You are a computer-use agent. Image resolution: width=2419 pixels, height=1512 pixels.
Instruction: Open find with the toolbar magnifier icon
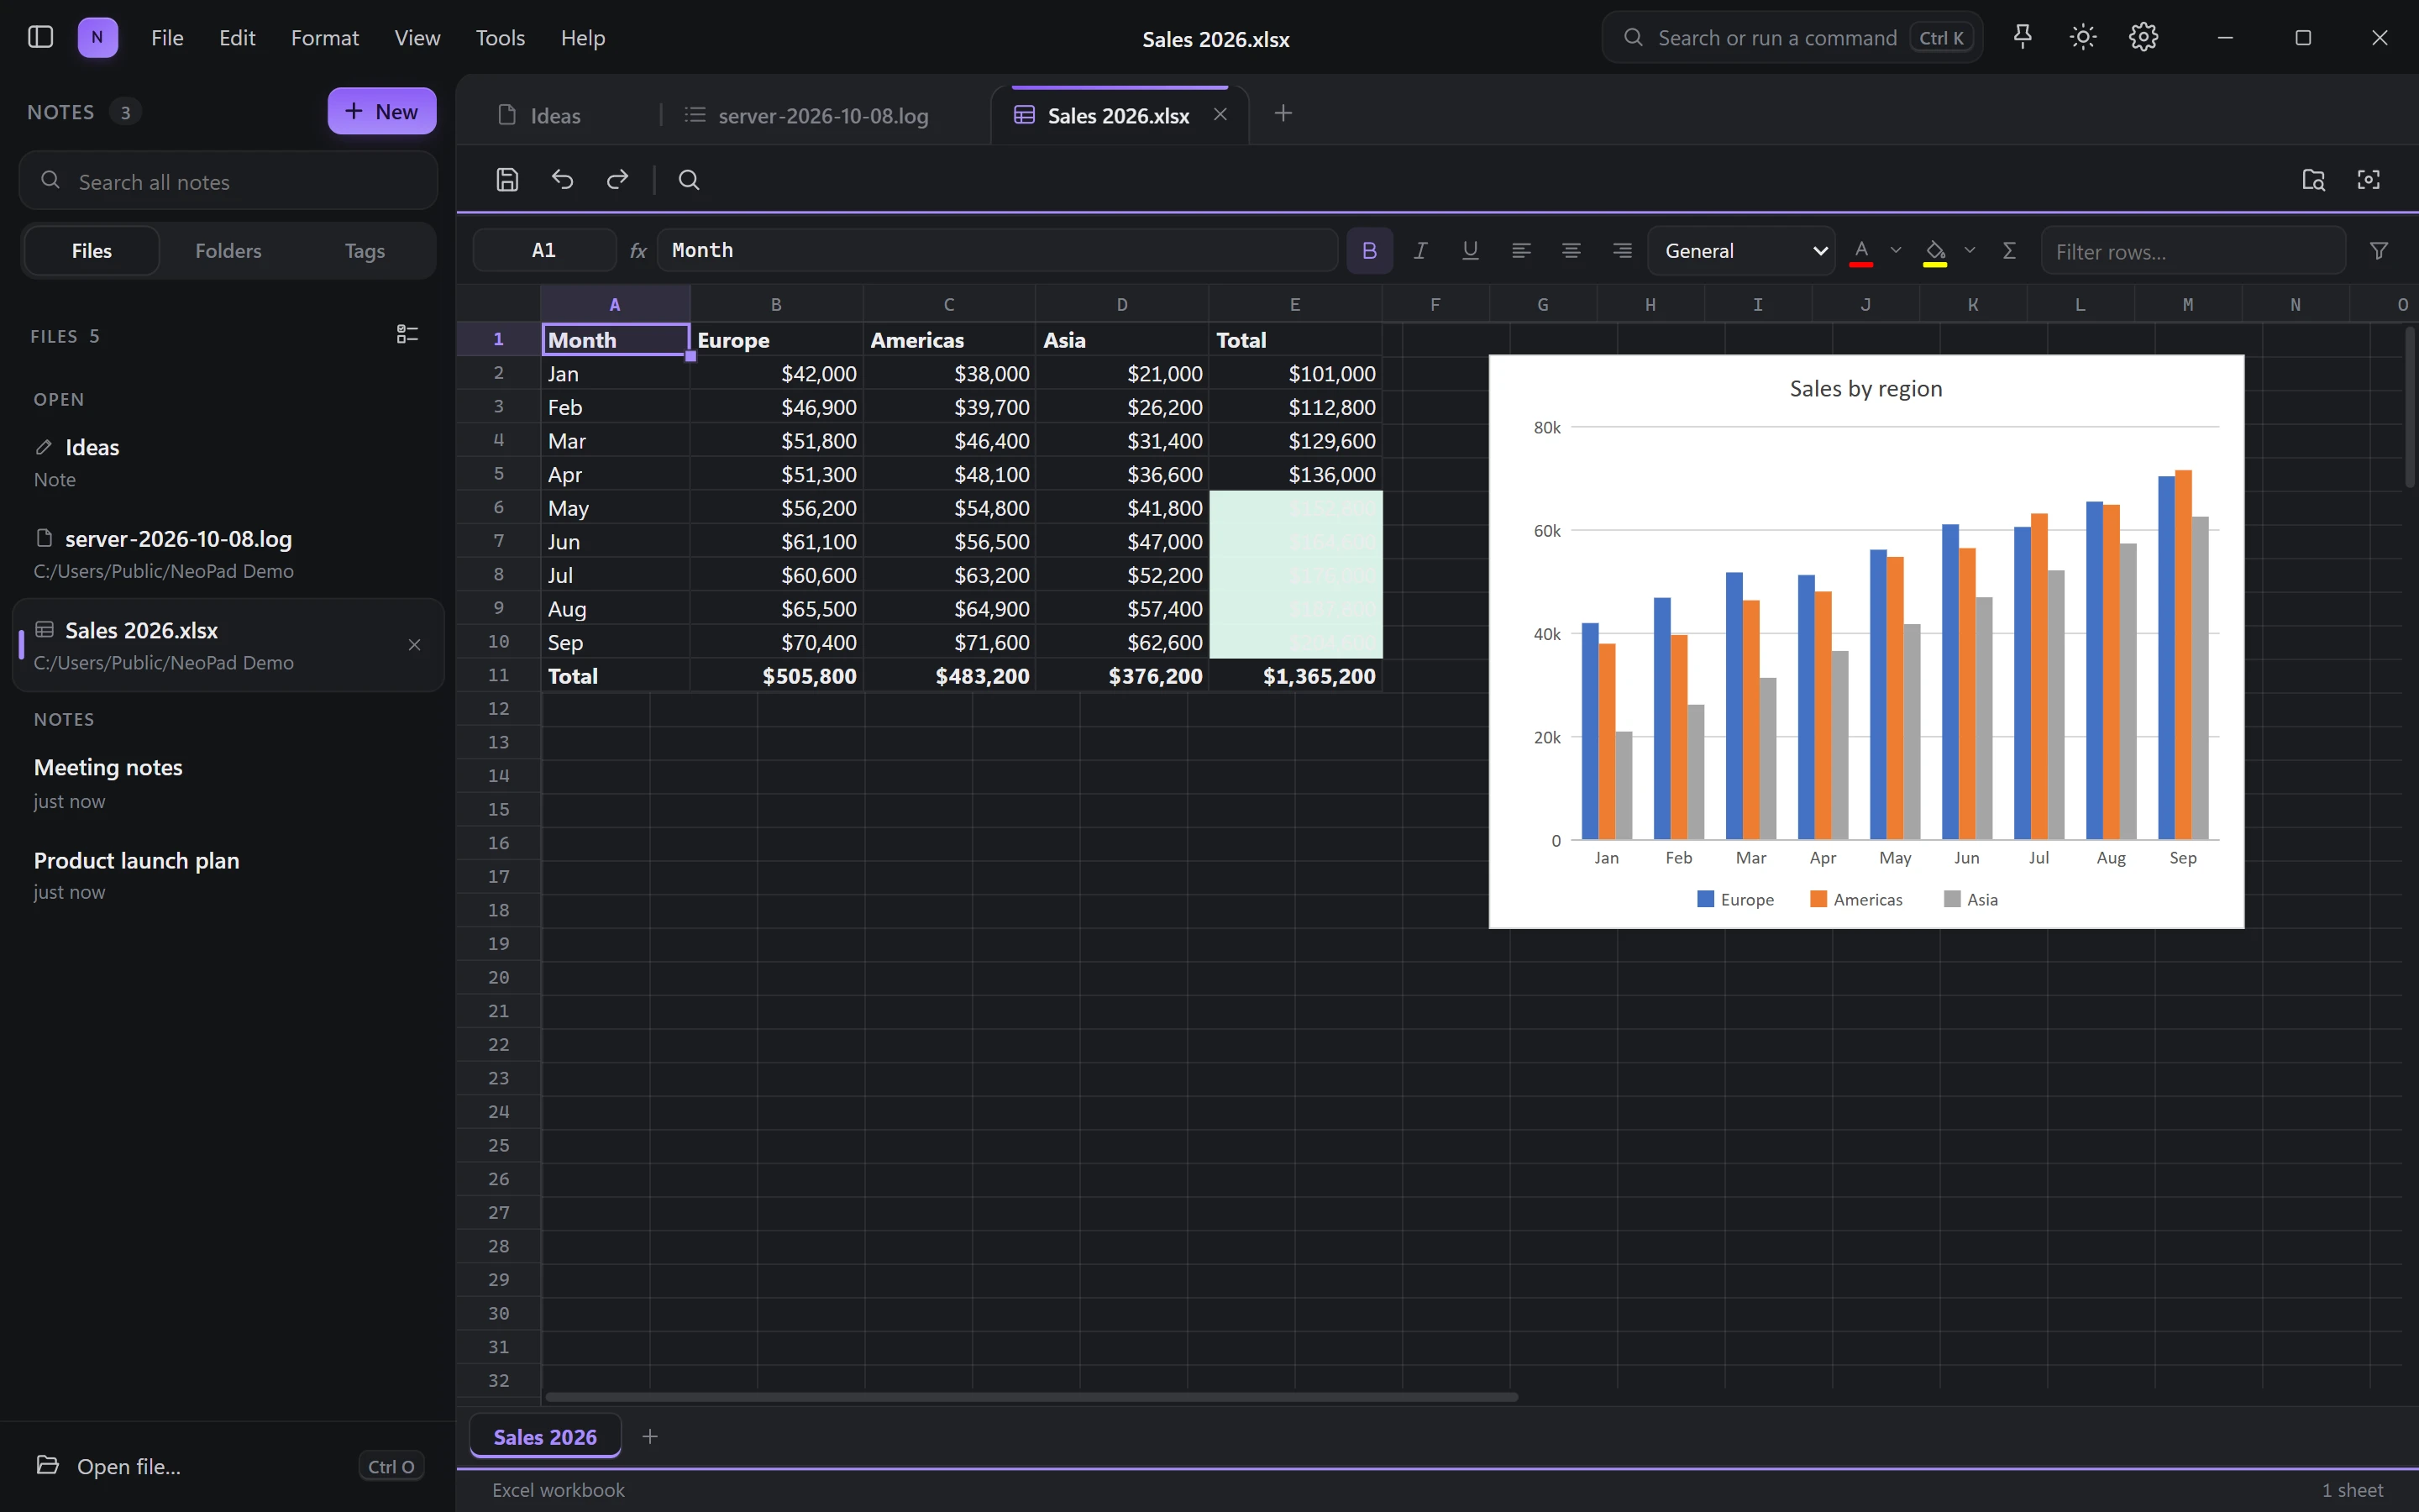689,179
